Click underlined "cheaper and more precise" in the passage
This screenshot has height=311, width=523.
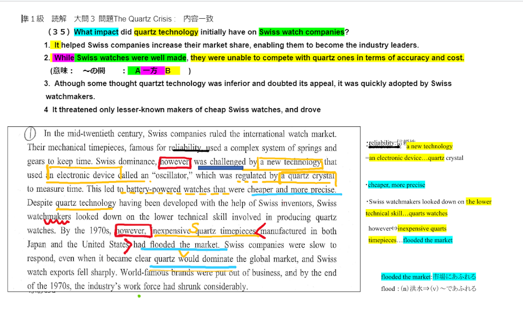(x=291, y=190)
